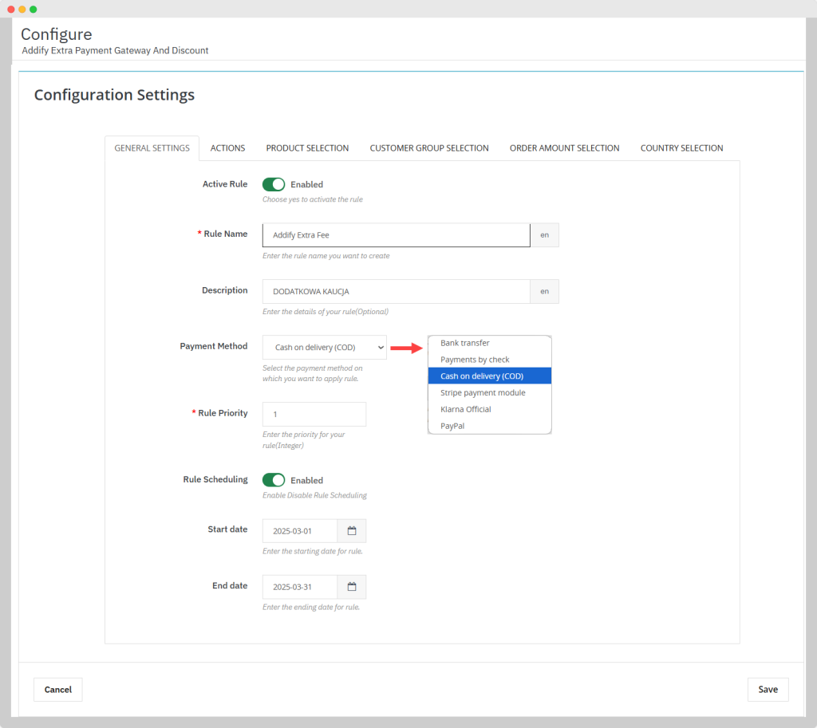Open the Start date calendar picker
817x728 pixels.
point(351,530)
